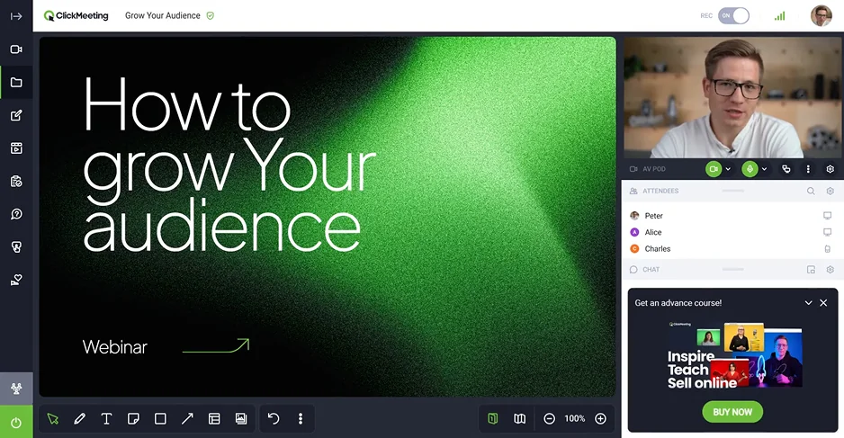The height and width of the screenshot is (438, 844).
Task: Open the folder files icon in sidebar
Action: tap(16, 83)
